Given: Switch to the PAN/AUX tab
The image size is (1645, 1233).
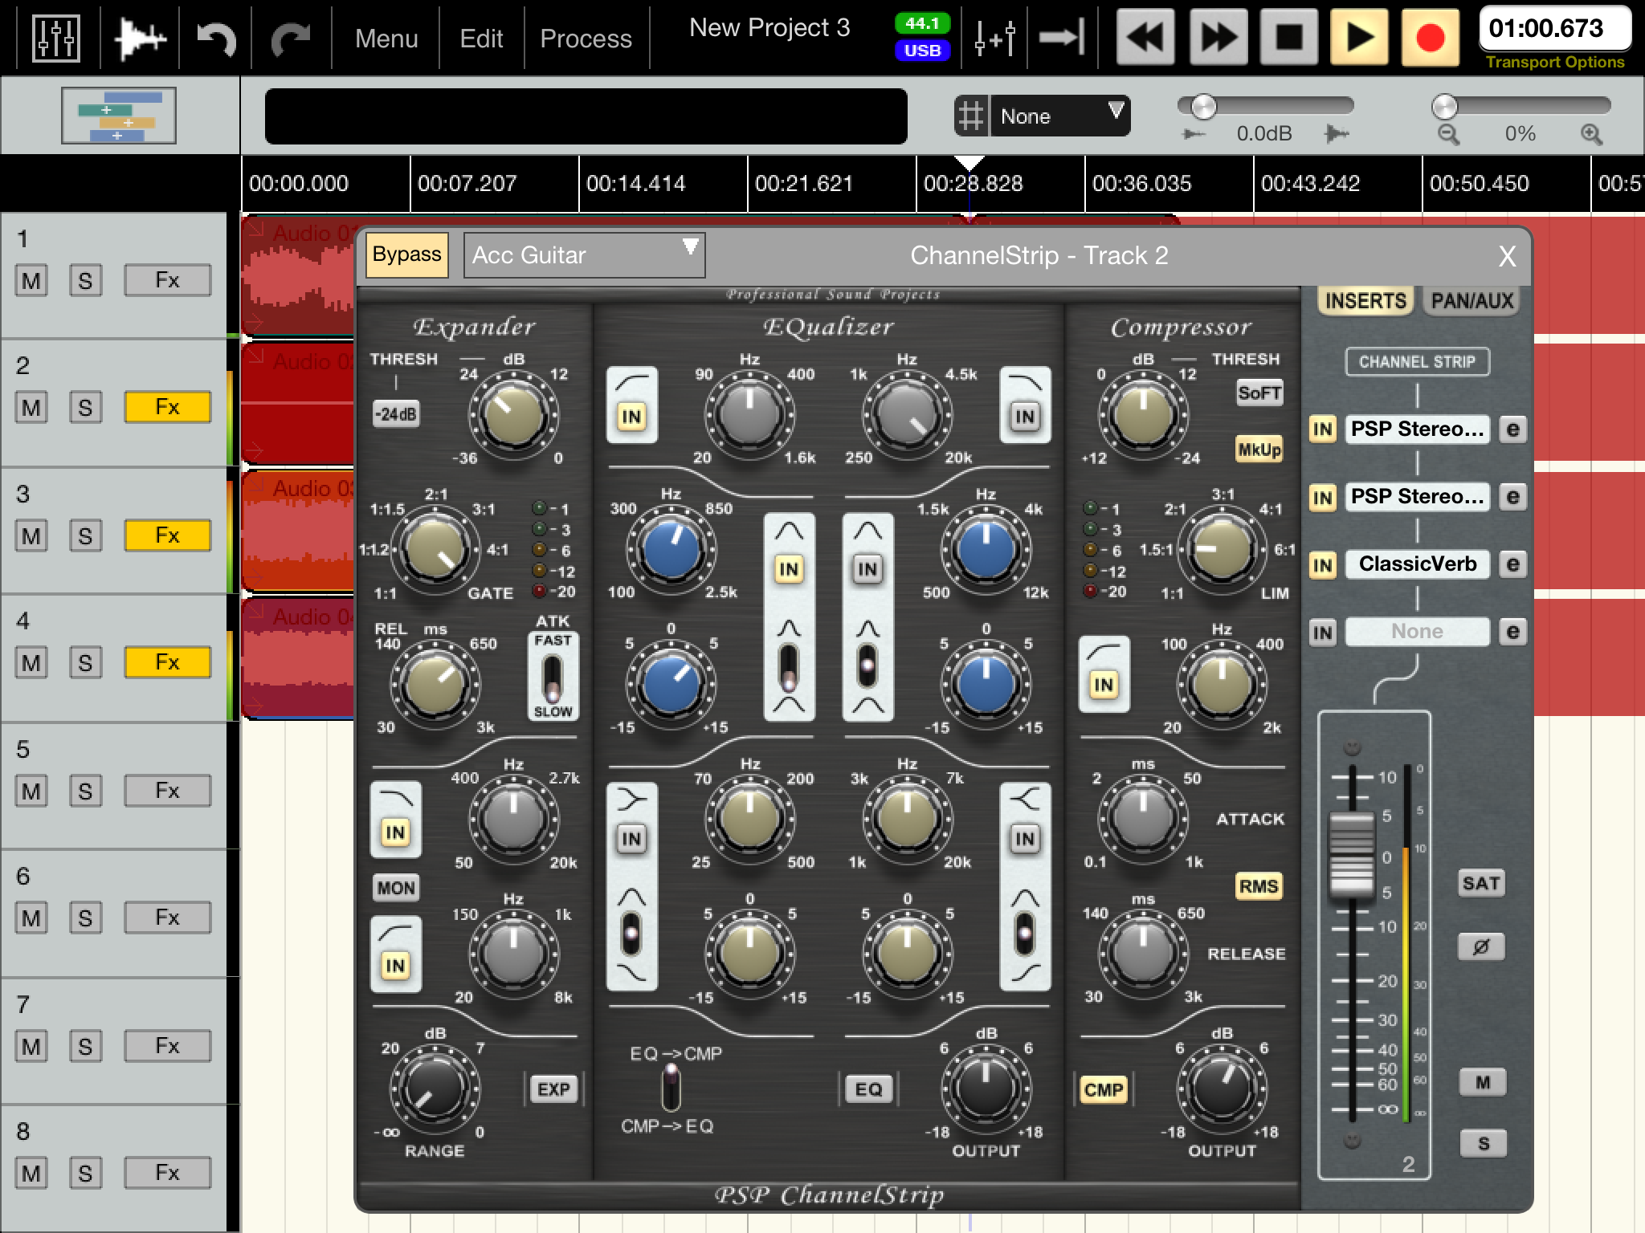Looking at the screenshot, I should tap(1472, 301).
